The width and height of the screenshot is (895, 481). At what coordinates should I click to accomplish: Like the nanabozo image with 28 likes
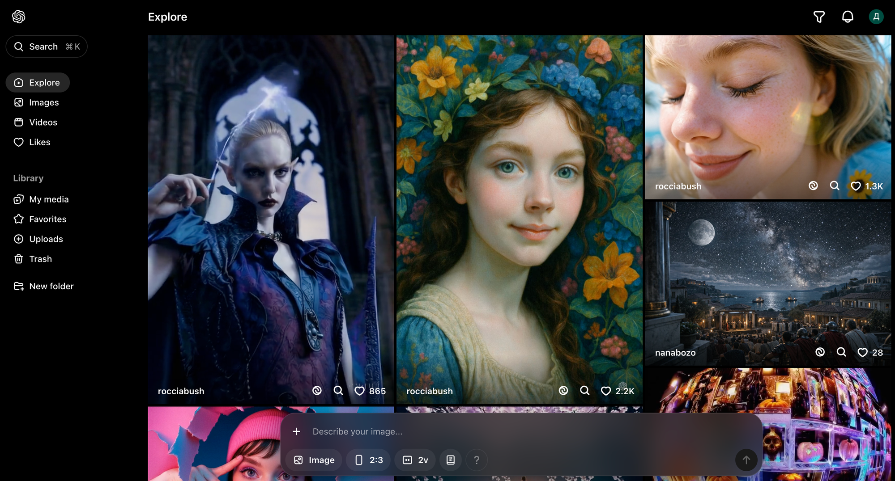click(x=862, y=353)
